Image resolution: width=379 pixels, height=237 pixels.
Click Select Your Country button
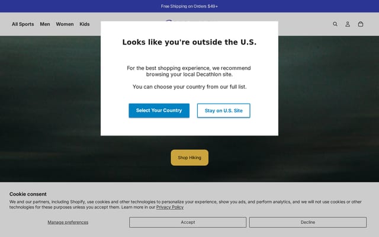point(159,111)
